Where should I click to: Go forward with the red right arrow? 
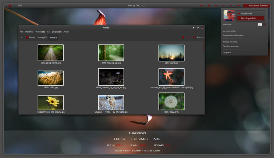tap(189, 37)
